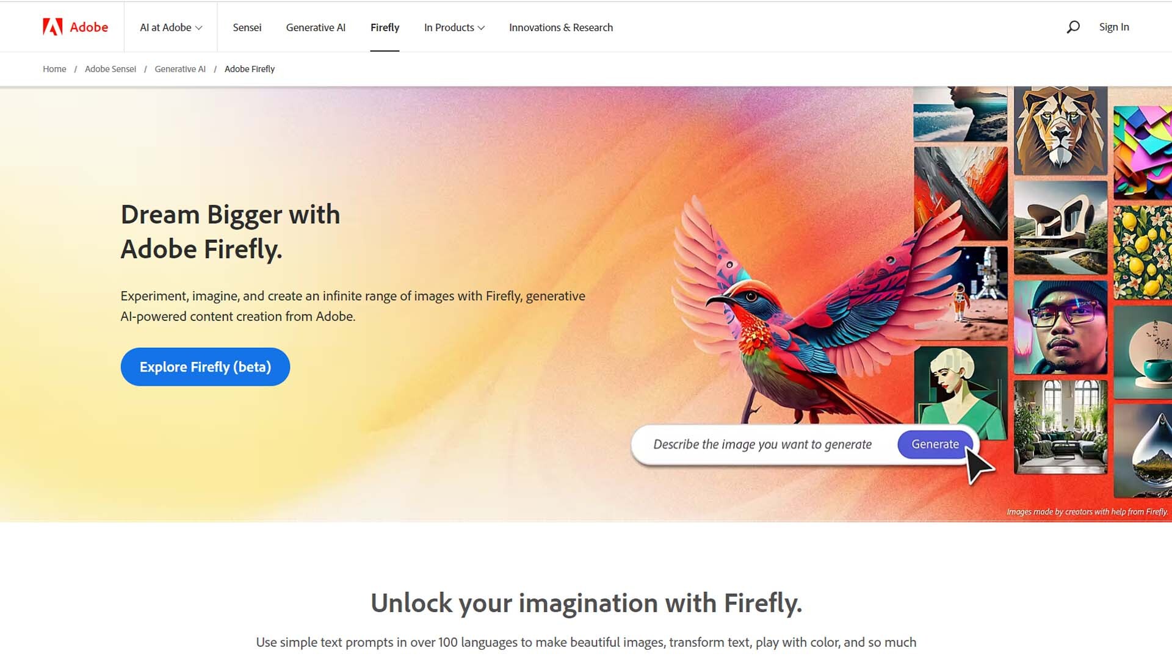This screenshot has width=1172, height=659.
Task: Go to the Generative AI nav item
Action: pyautogui.click(x=316, y=27)
